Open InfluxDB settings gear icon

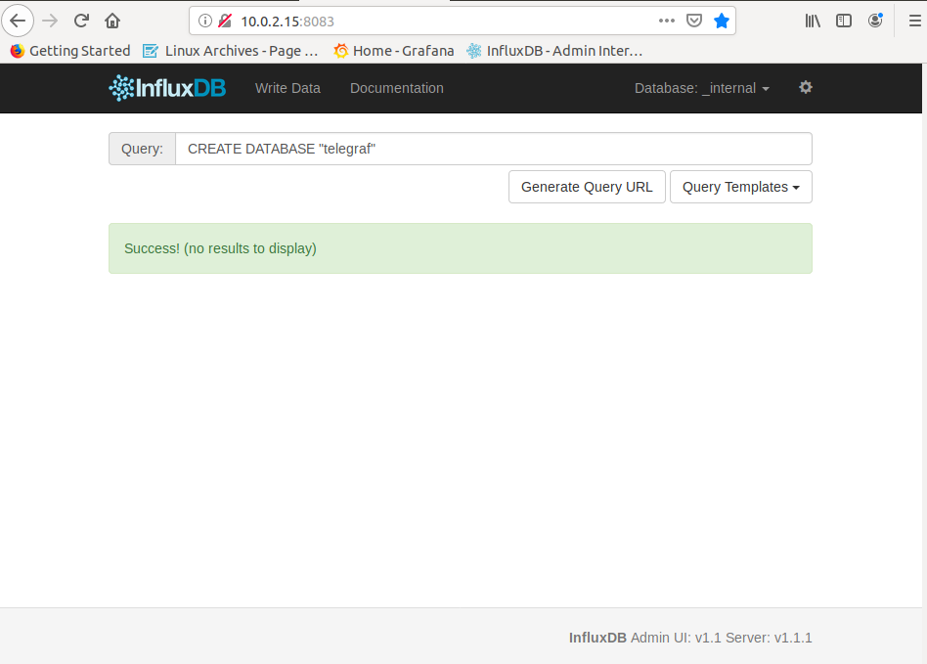click(805, 87)
